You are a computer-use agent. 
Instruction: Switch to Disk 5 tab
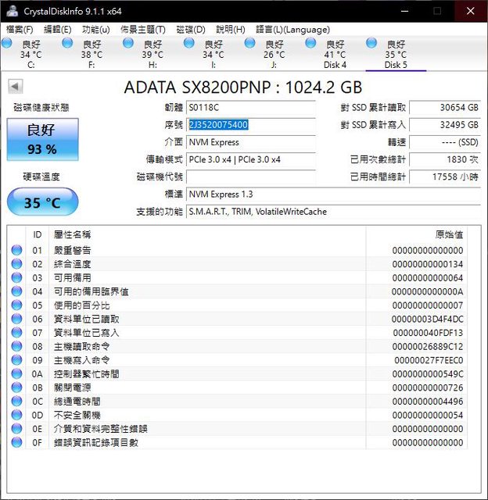pos(396,55)
